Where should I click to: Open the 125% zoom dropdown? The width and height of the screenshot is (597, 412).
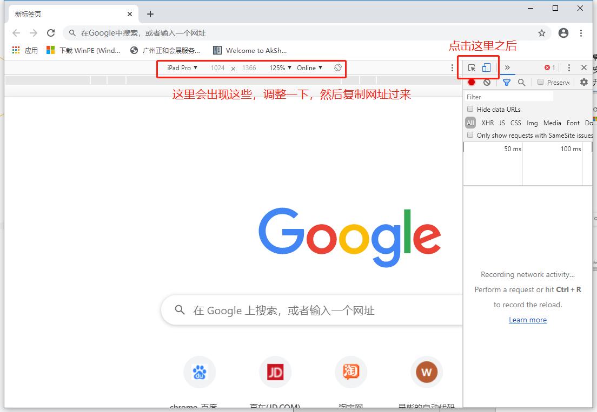tap(281, 68)
